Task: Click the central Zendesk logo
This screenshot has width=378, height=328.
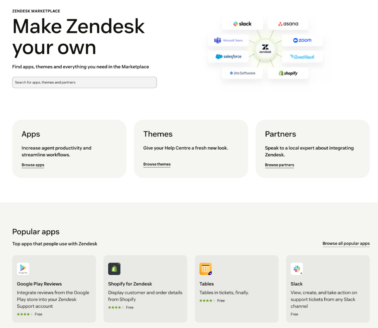Action: 265,48
